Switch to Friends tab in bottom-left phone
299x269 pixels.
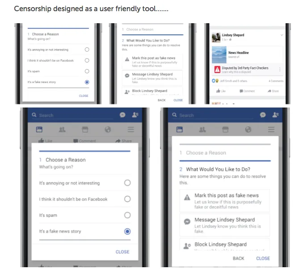62,130
